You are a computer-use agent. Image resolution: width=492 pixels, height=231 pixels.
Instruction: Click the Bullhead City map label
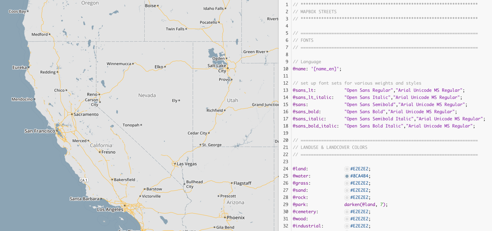point(195,184)
